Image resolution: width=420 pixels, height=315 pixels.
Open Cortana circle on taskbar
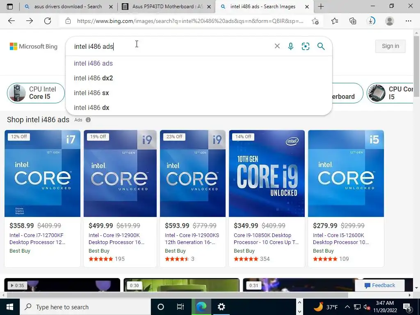[x=161, y=307]
